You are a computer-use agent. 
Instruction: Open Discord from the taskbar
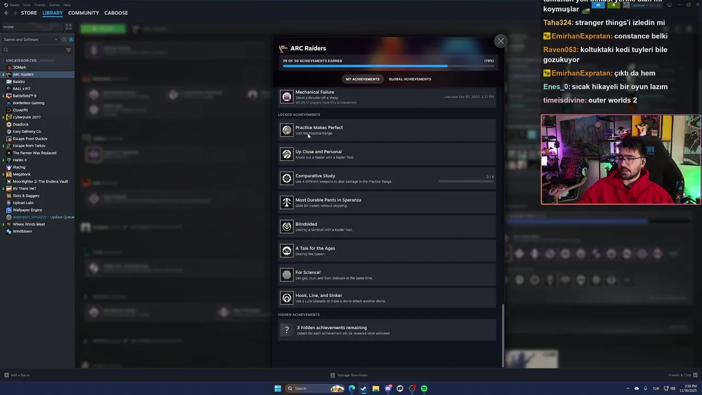tap(388, 388)
